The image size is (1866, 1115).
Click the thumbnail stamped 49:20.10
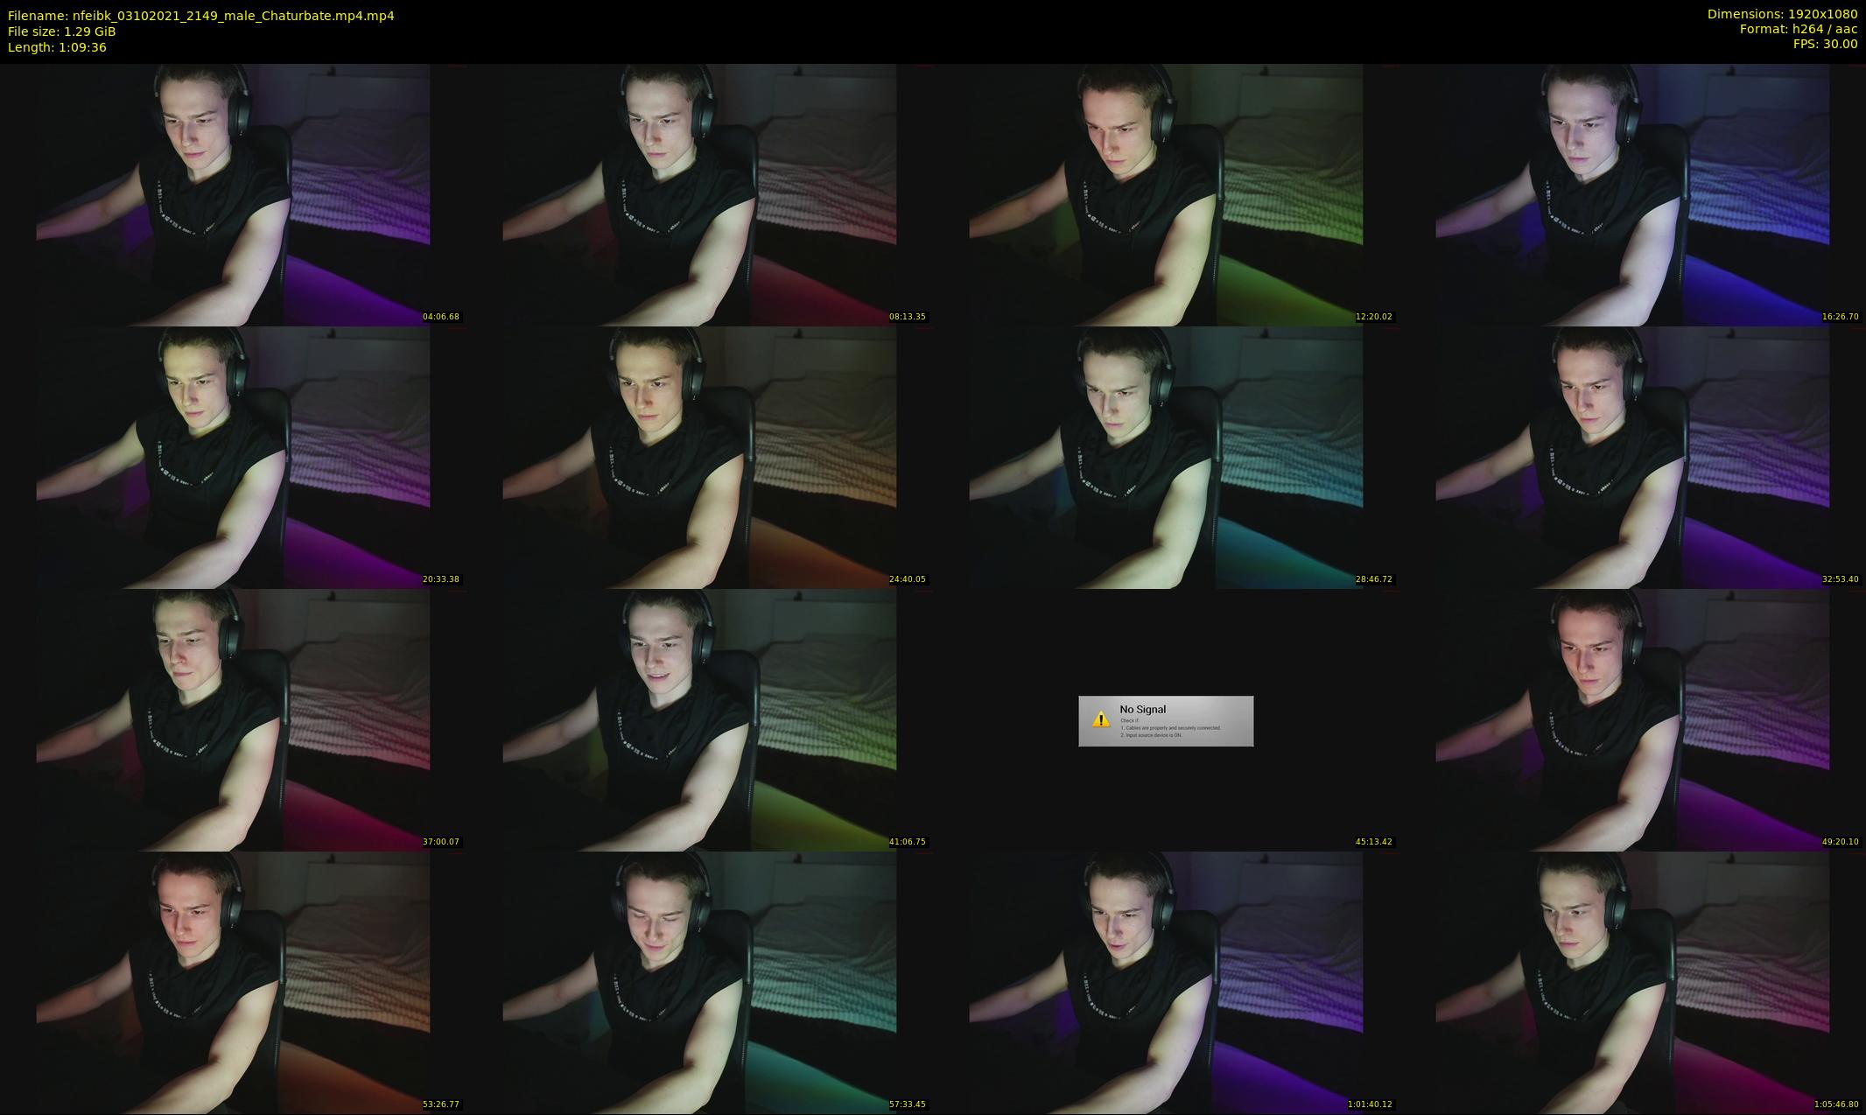pyautogui.click(x=1632, y=719)
